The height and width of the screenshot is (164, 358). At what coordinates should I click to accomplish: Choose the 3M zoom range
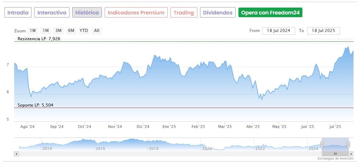click(58, 31)
